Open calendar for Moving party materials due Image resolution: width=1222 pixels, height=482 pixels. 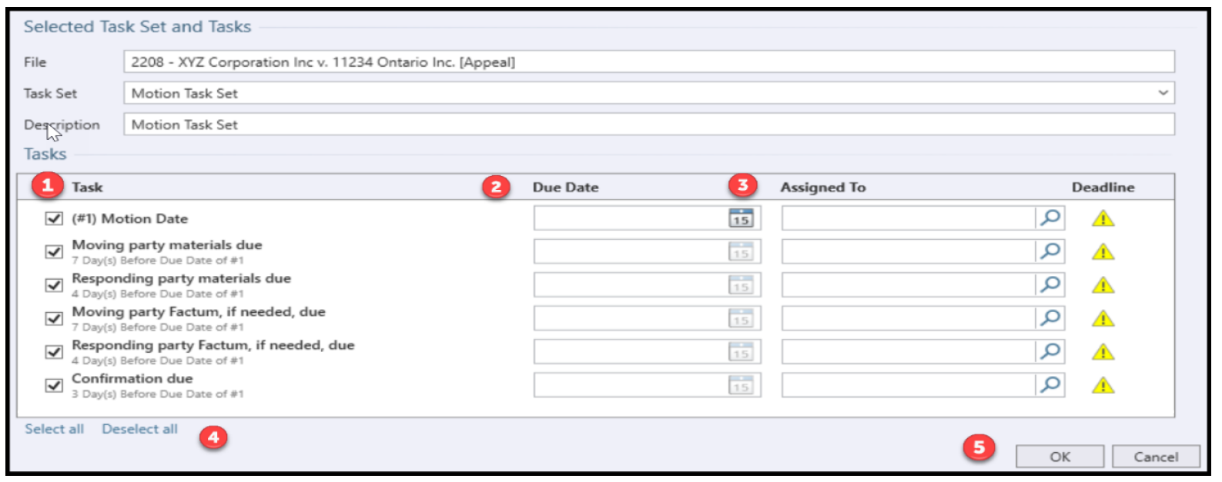[741, 251]
